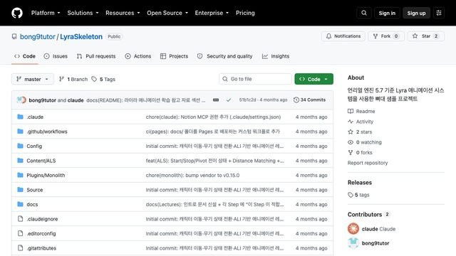This screenshot has height=256, width=456.
Task: Open the green Code dropdown button
Action: coord(313,79)
